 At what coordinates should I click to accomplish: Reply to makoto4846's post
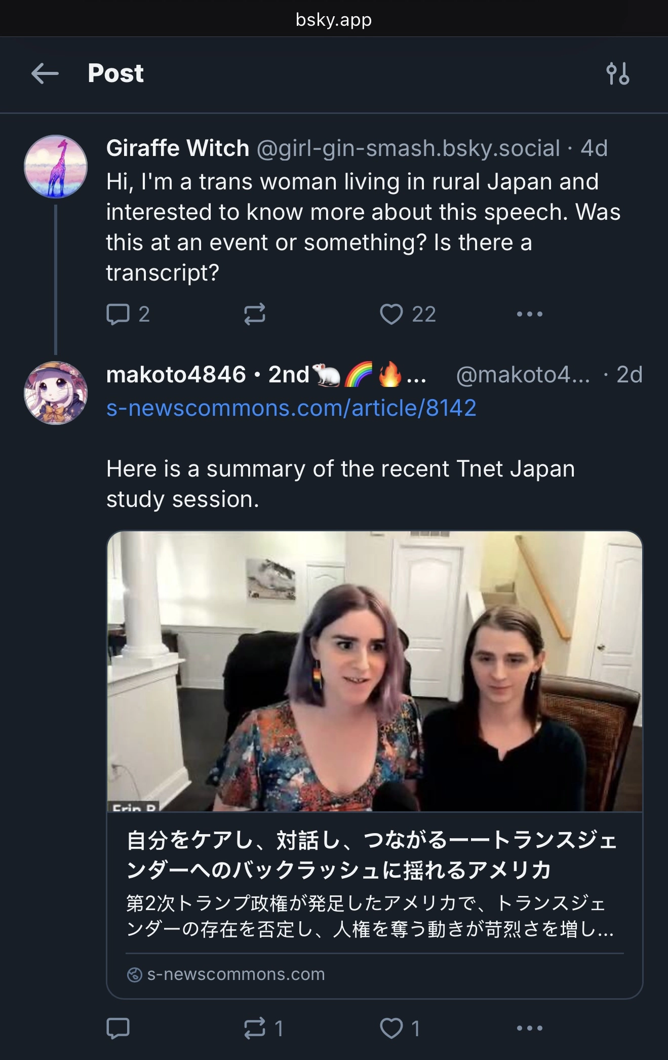tap(119, 1028)
